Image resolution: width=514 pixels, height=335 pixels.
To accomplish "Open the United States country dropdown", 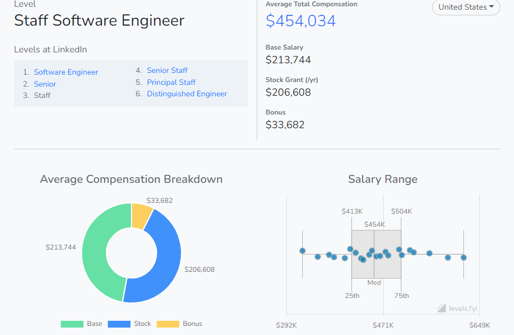I will point(466,7).
